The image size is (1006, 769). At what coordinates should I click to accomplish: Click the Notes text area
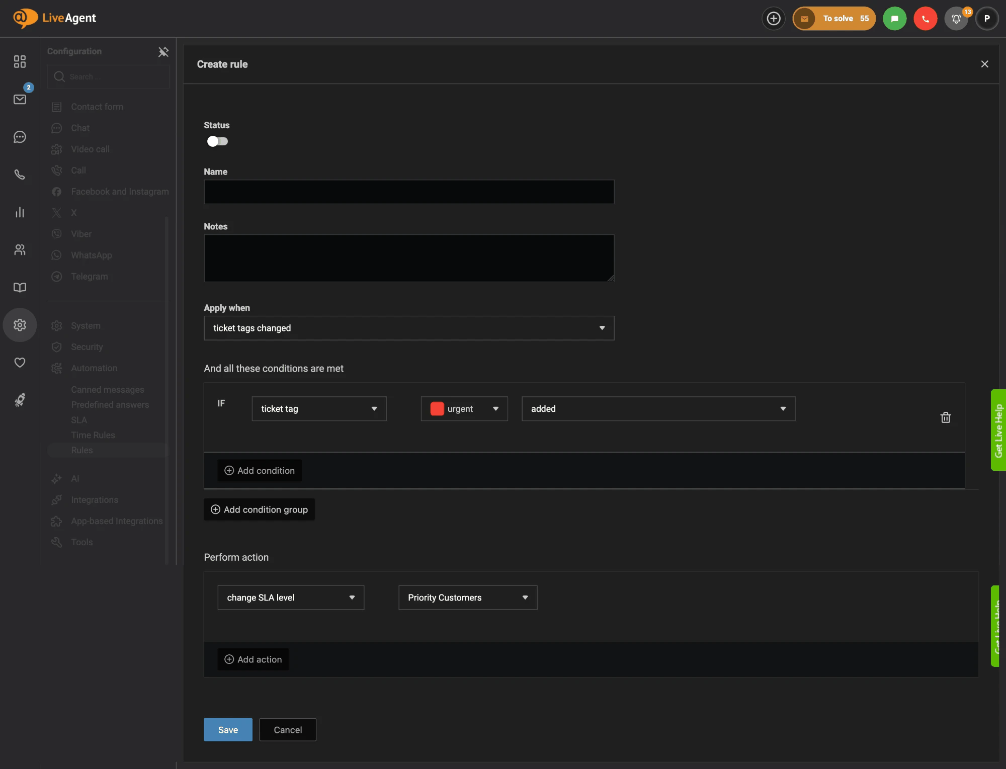coord(409,259)
